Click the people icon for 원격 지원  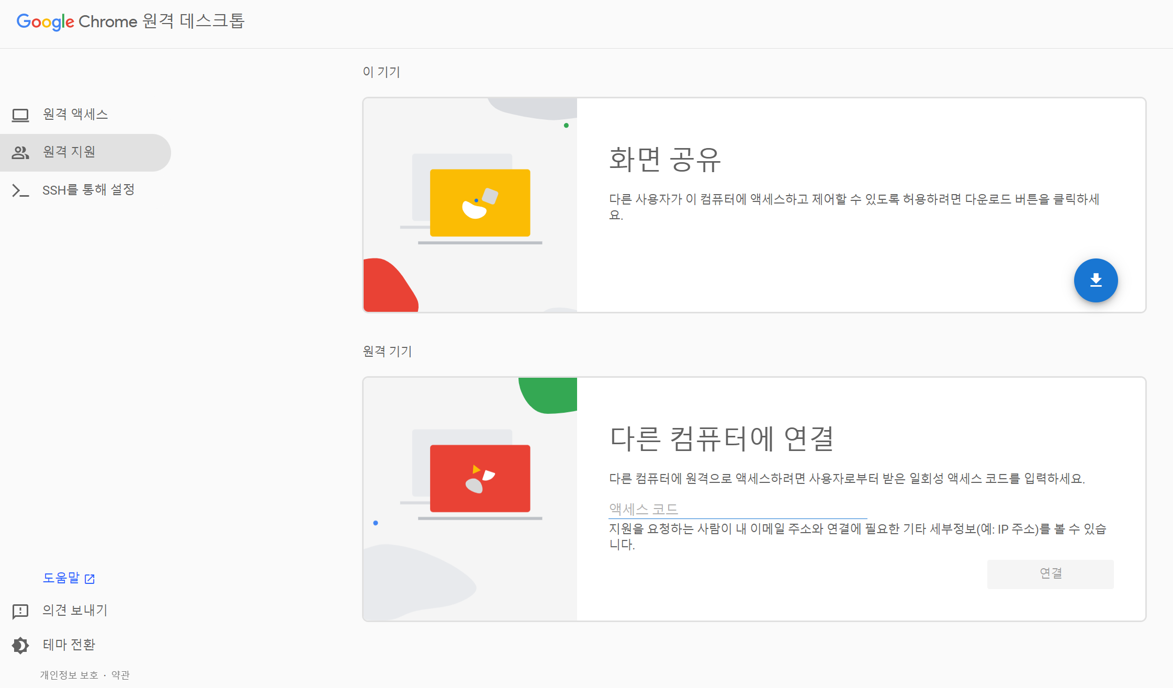[x=20, y=152]
